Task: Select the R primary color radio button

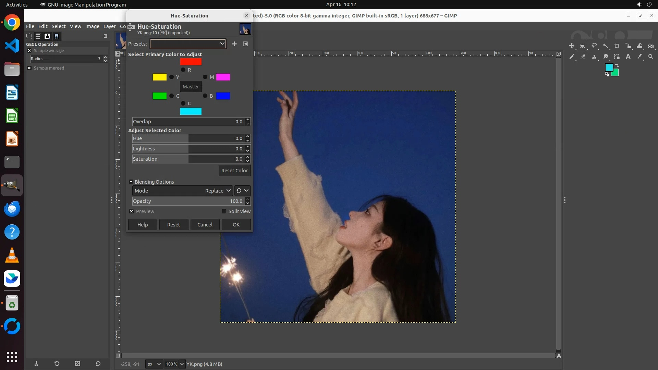Action: tap(183, 70)
